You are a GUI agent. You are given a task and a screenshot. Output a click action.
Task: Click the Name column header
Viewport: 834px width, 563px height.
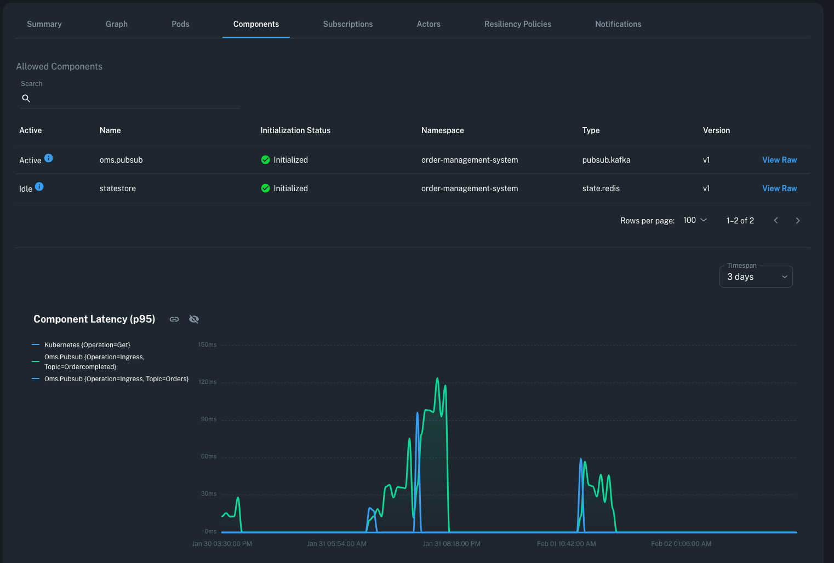(110, 130)
